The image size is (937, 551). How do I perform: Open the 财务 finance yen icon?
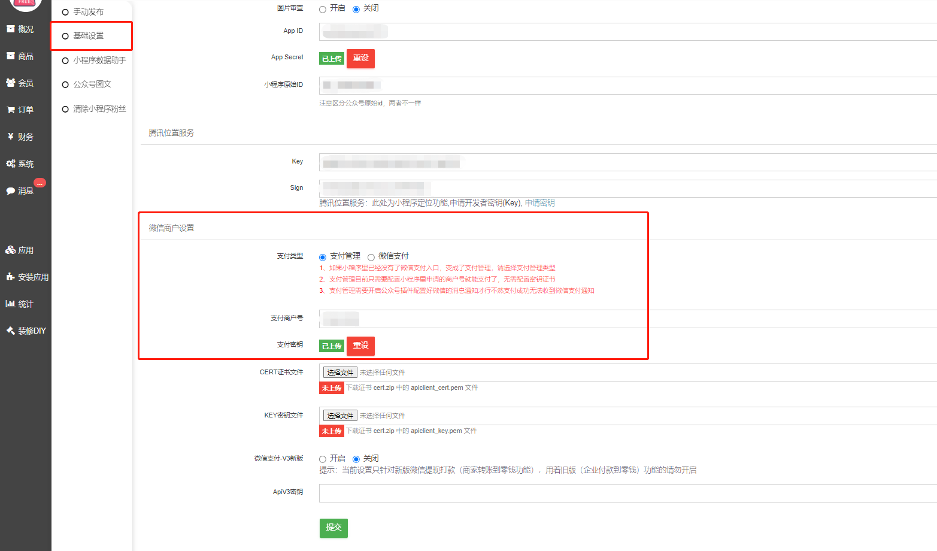(10, 137)
